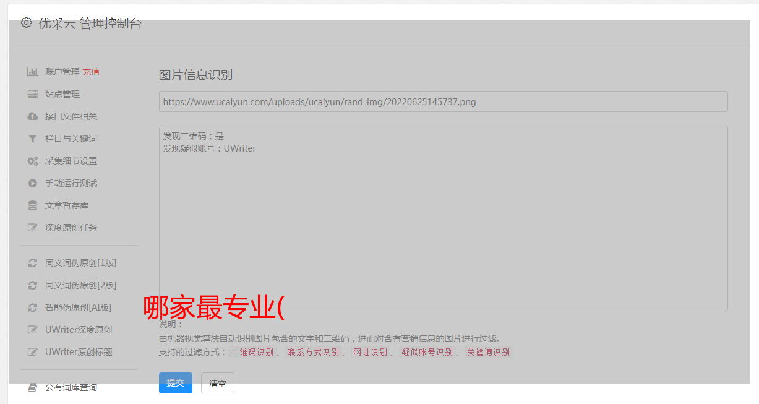759x404 pixels.
Task: Click the 图片信息识别 heading
Action: pos(195,75)
